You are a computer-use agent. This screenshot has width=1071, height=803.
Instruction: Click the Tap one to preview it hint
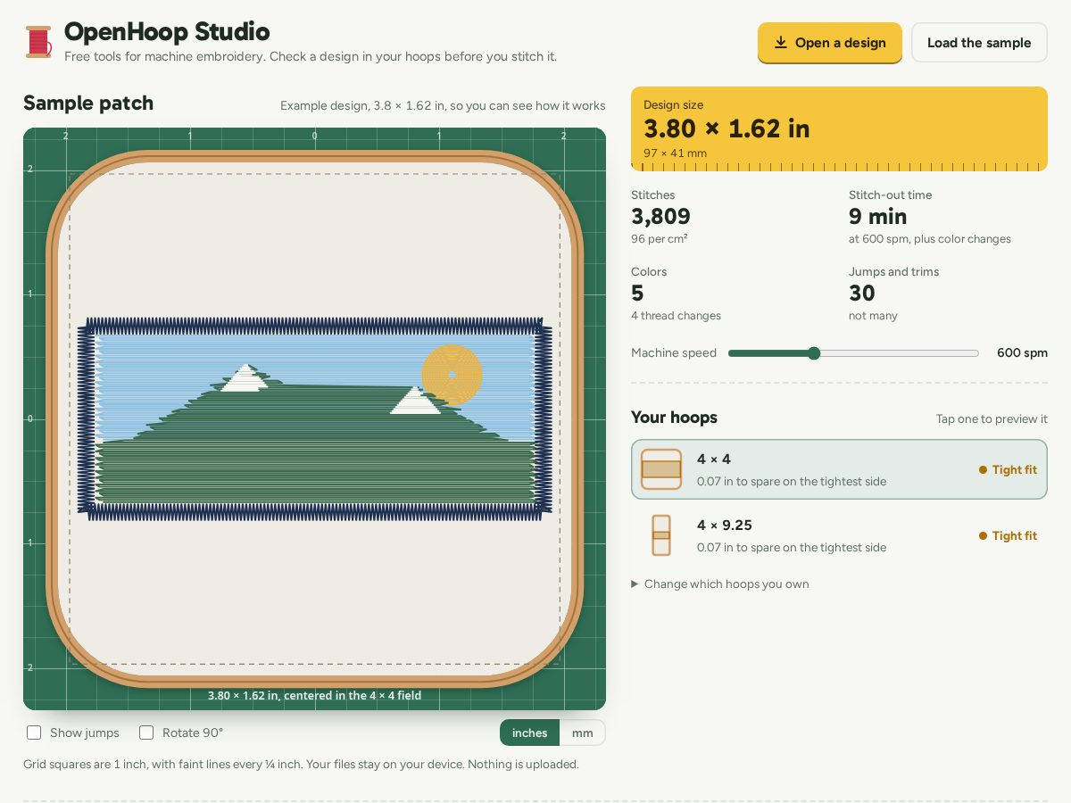992,419
